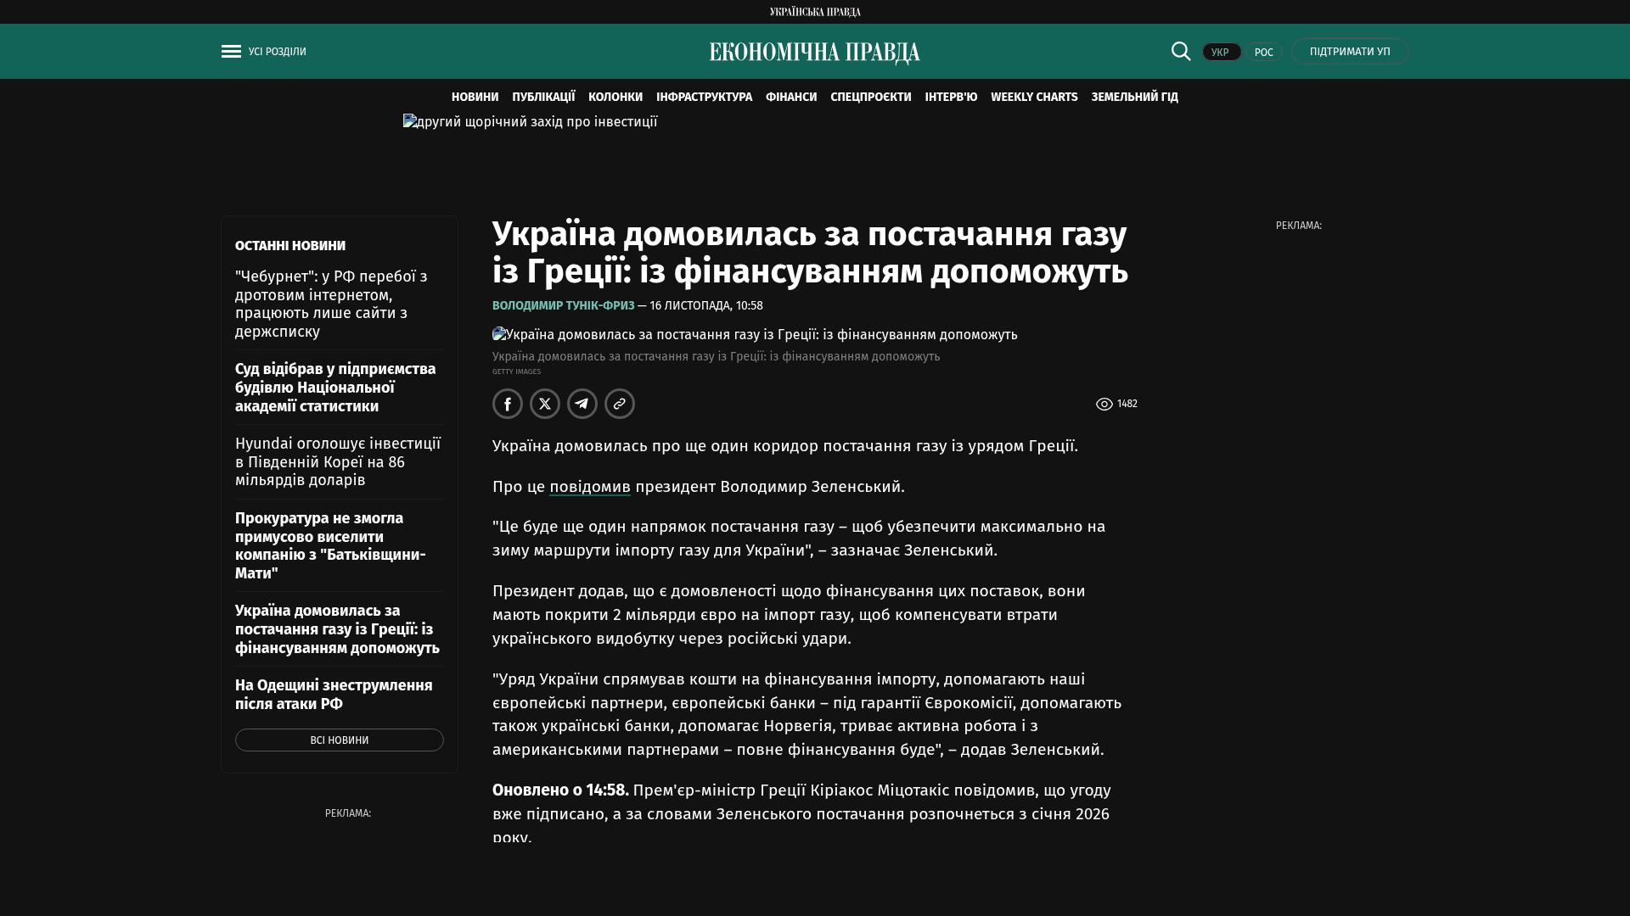Image resolution: width=1630 pixels, height=916 pixels.
Task: Share article on Facebook
Action: 508,404
